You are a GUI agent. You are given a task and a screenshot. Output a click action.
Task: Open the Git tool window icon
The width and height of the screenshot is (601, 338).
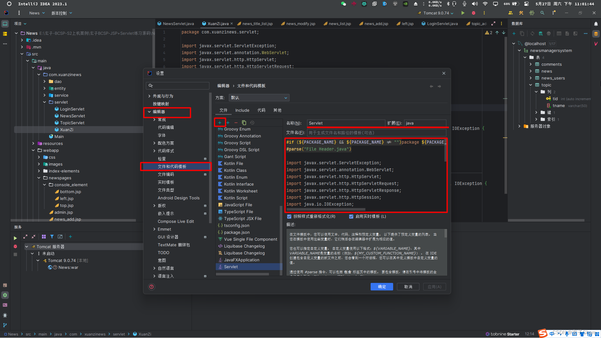(5, 325)
